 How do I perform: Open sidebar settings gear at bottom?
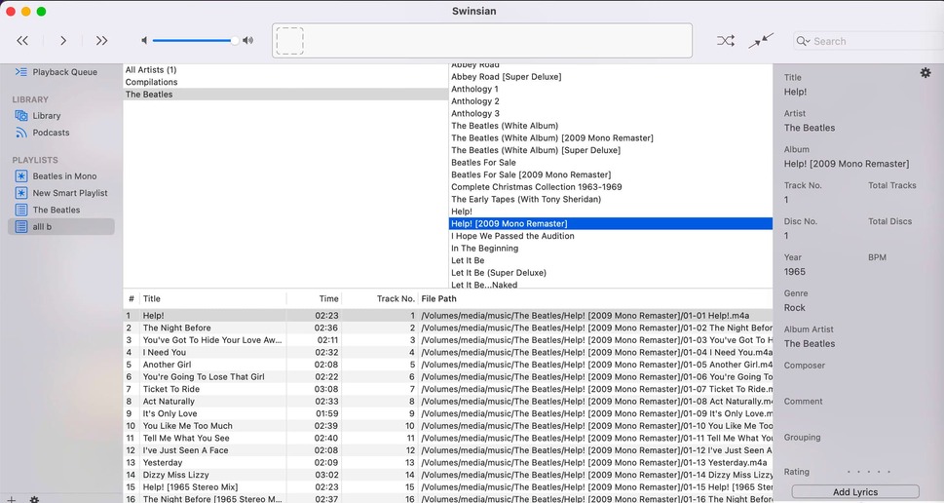[x=34, y=499]
